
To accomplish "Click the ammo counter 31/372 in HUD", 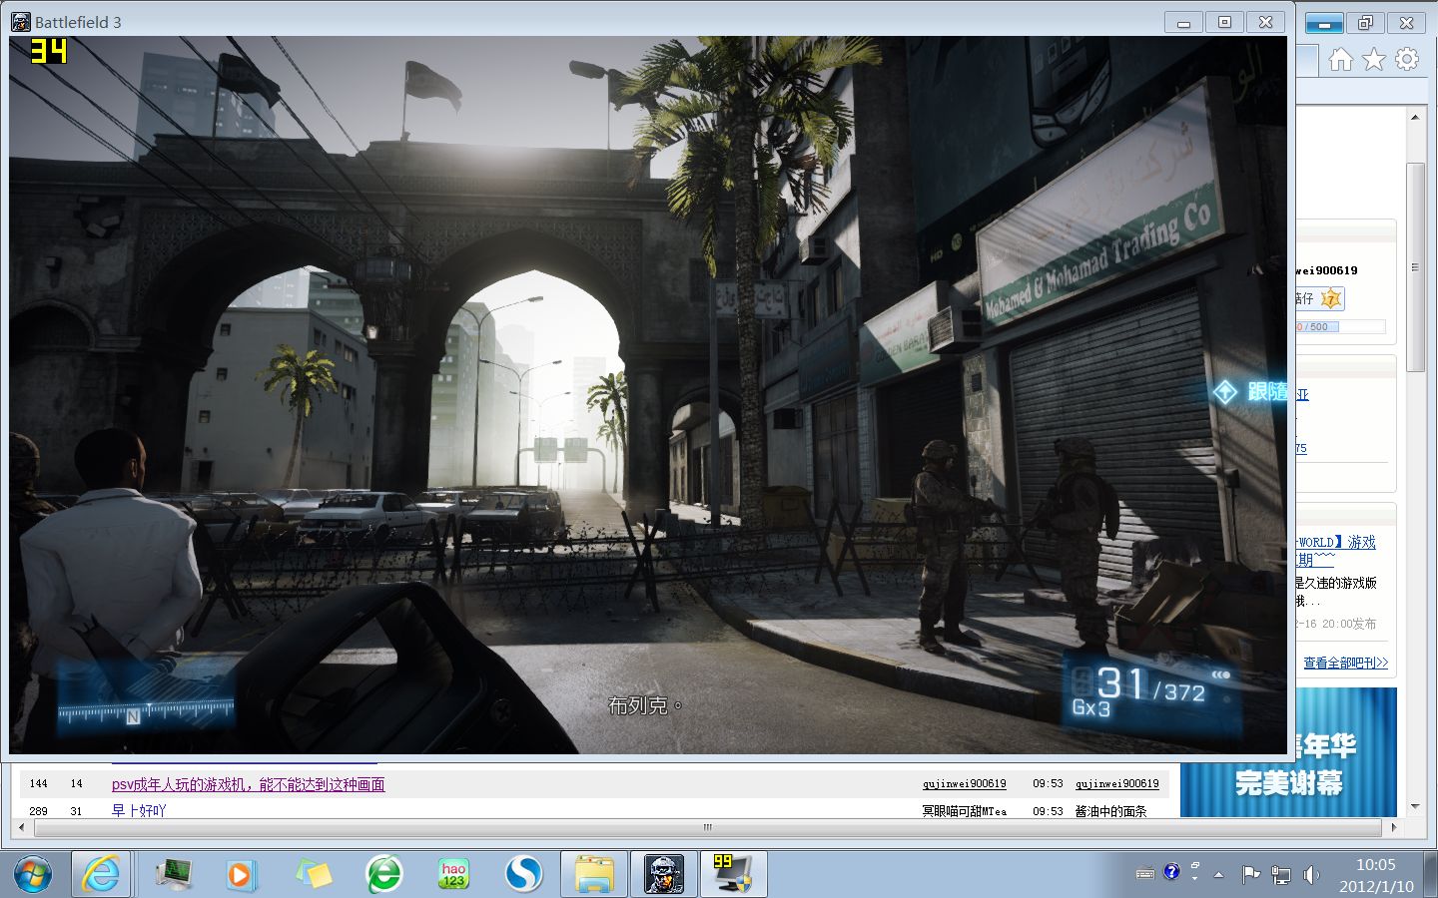I will tap(1151, 686).
